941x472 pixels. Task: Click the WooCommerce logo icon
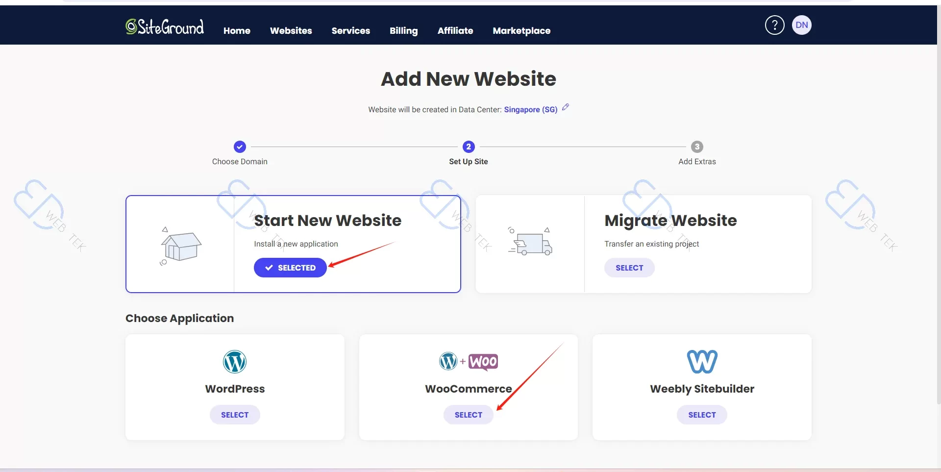point(468,362)
